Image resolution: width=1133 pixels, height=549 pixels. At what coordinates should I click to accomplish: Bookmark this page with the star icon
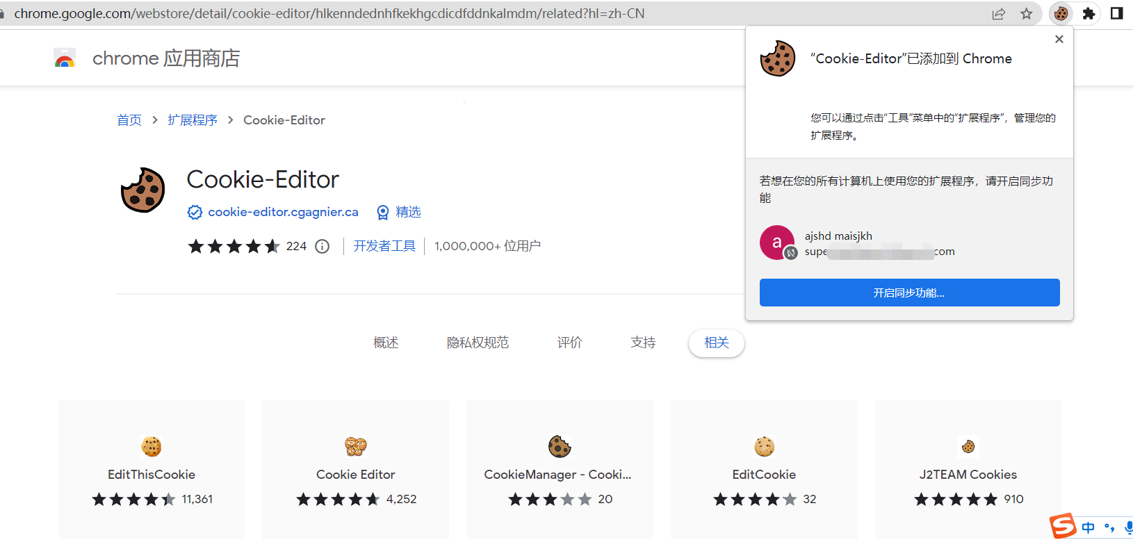click(x=1027, y=14)
